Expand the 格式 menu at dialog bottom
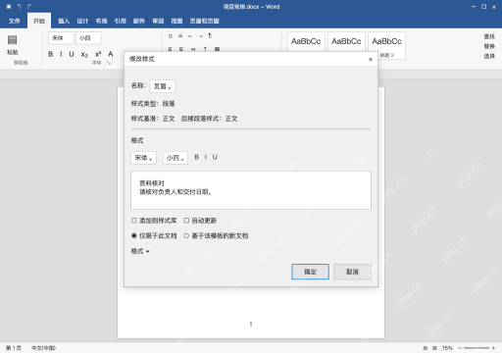 pos(140,251)
